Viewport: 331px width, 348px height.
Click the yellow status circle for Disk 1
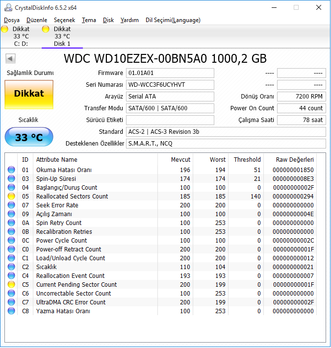(x=46, y=29)
